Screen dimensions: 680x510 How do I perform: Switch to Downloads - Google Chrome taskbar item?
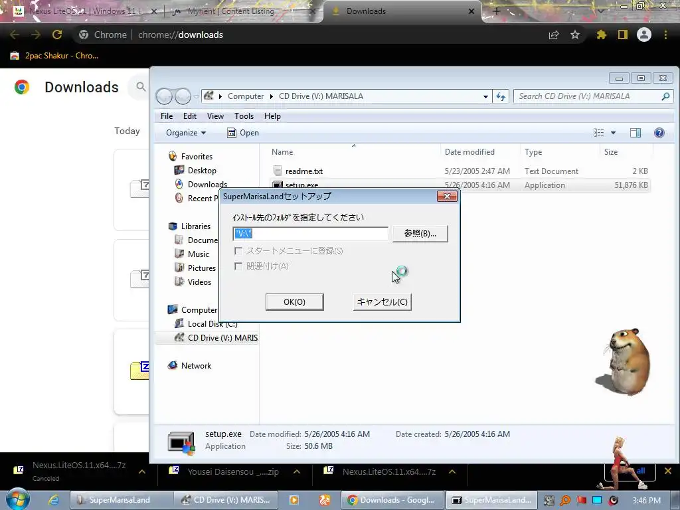pyautogui.click(x=393, y=500)
